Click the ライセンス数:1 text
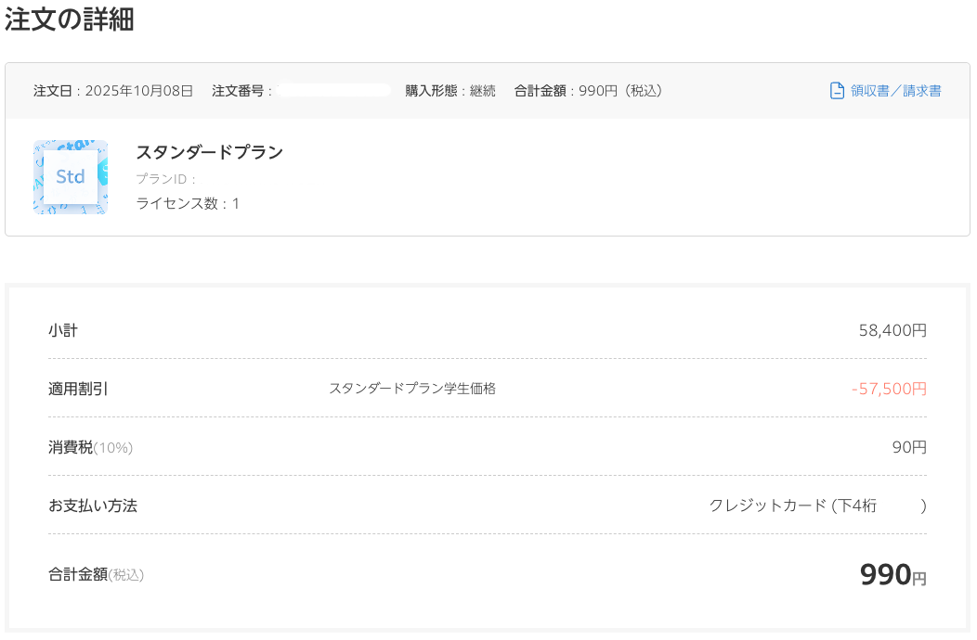977x640 pixels. click(x=188, y=203)
